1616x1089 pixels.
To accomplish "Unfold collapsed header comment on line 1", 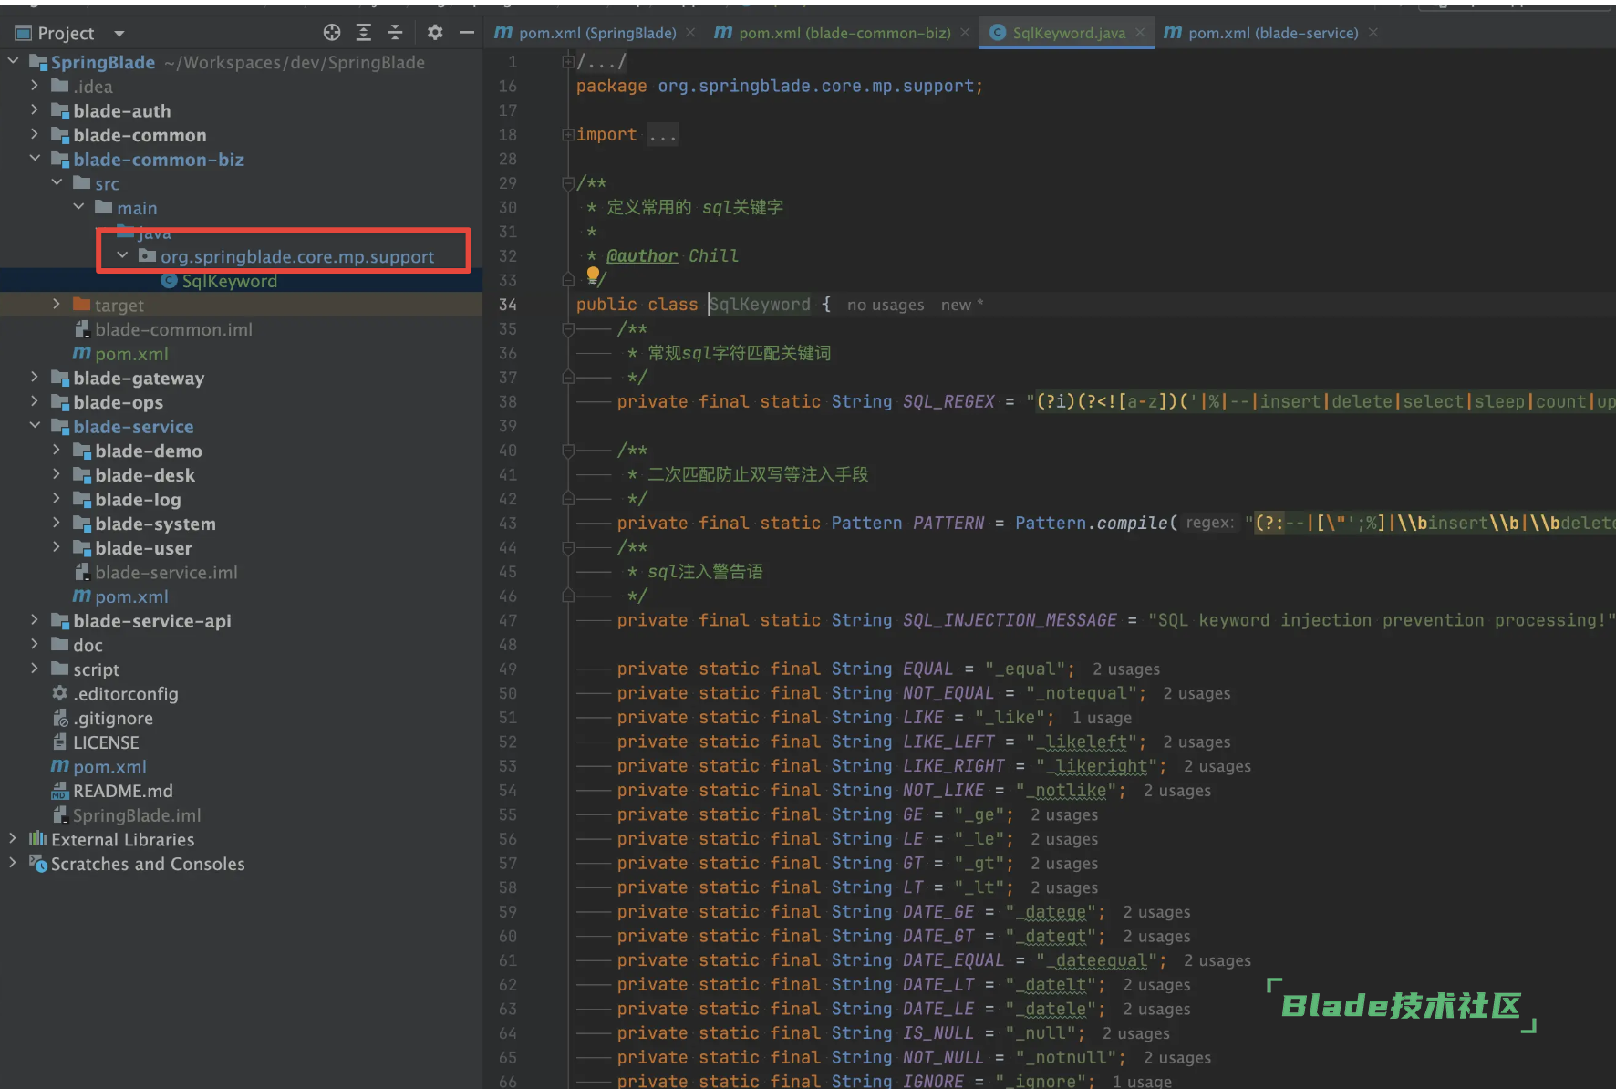I will 568,61.
